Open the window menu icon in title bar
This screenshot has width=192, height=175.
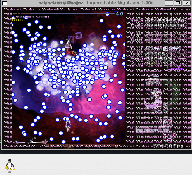point(5,3)
